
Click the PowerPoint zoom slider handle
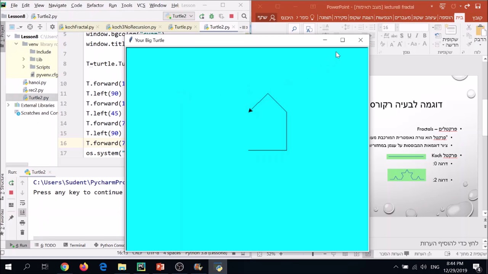[x=313, y=254]
